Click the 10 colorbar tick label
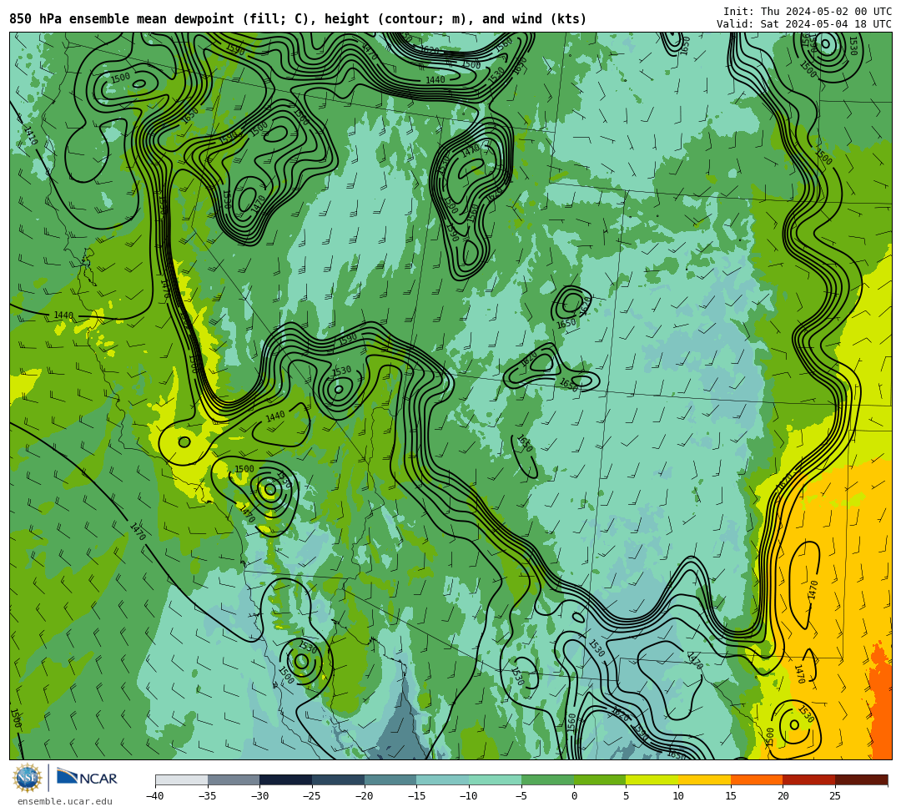901x812 pixels. point(678,796)
